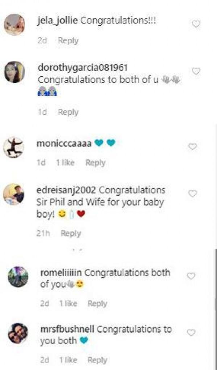The width and height of the screenshot is (217, 370).
Task: Like dorothygarcia081961's comment heart
Action: tap(196, 72)
